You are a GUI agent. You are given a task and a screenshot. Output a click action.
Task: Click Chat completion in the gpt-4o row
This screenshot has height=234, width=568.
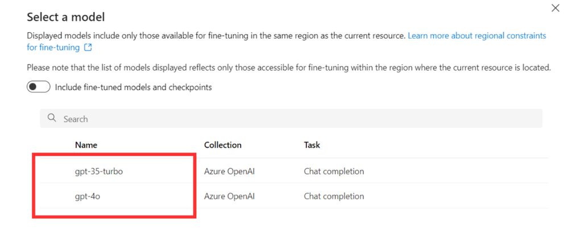coord(334,197)
